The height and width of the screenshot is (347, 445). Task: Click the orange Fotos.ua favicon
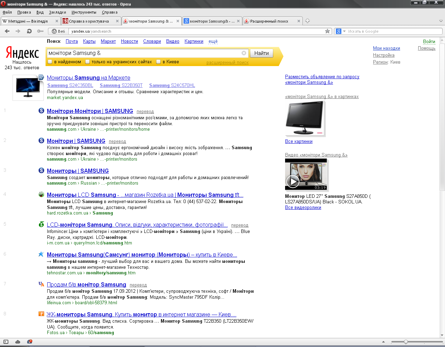(x=41, y=314)
